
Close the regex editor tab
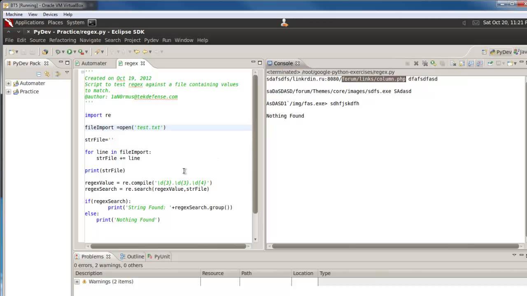[x=143, y=63]
